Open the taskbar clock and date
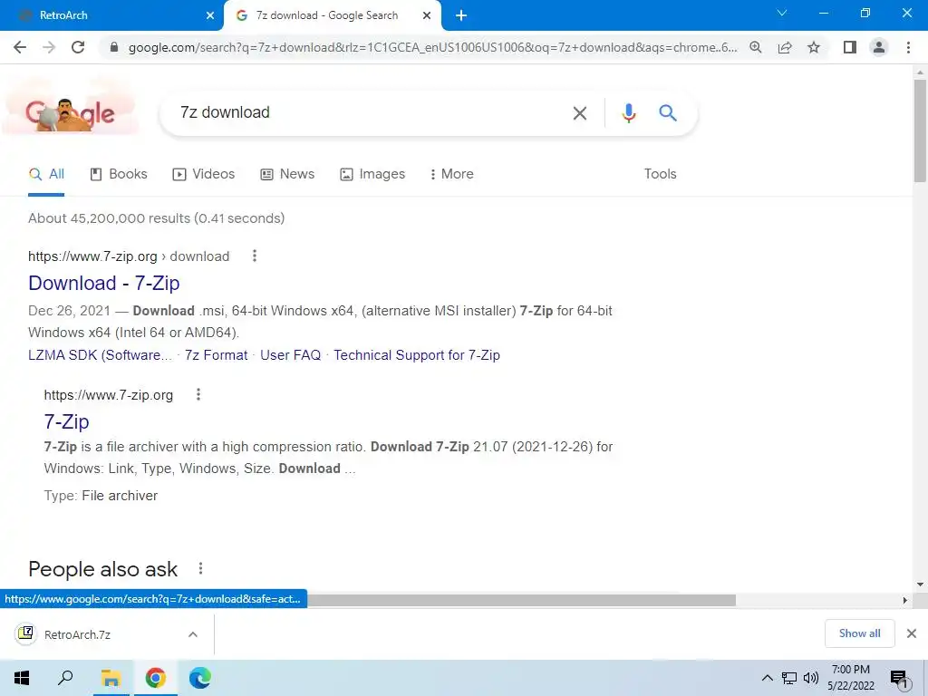This screenshot has width=928, height=696. coord(850,678)
